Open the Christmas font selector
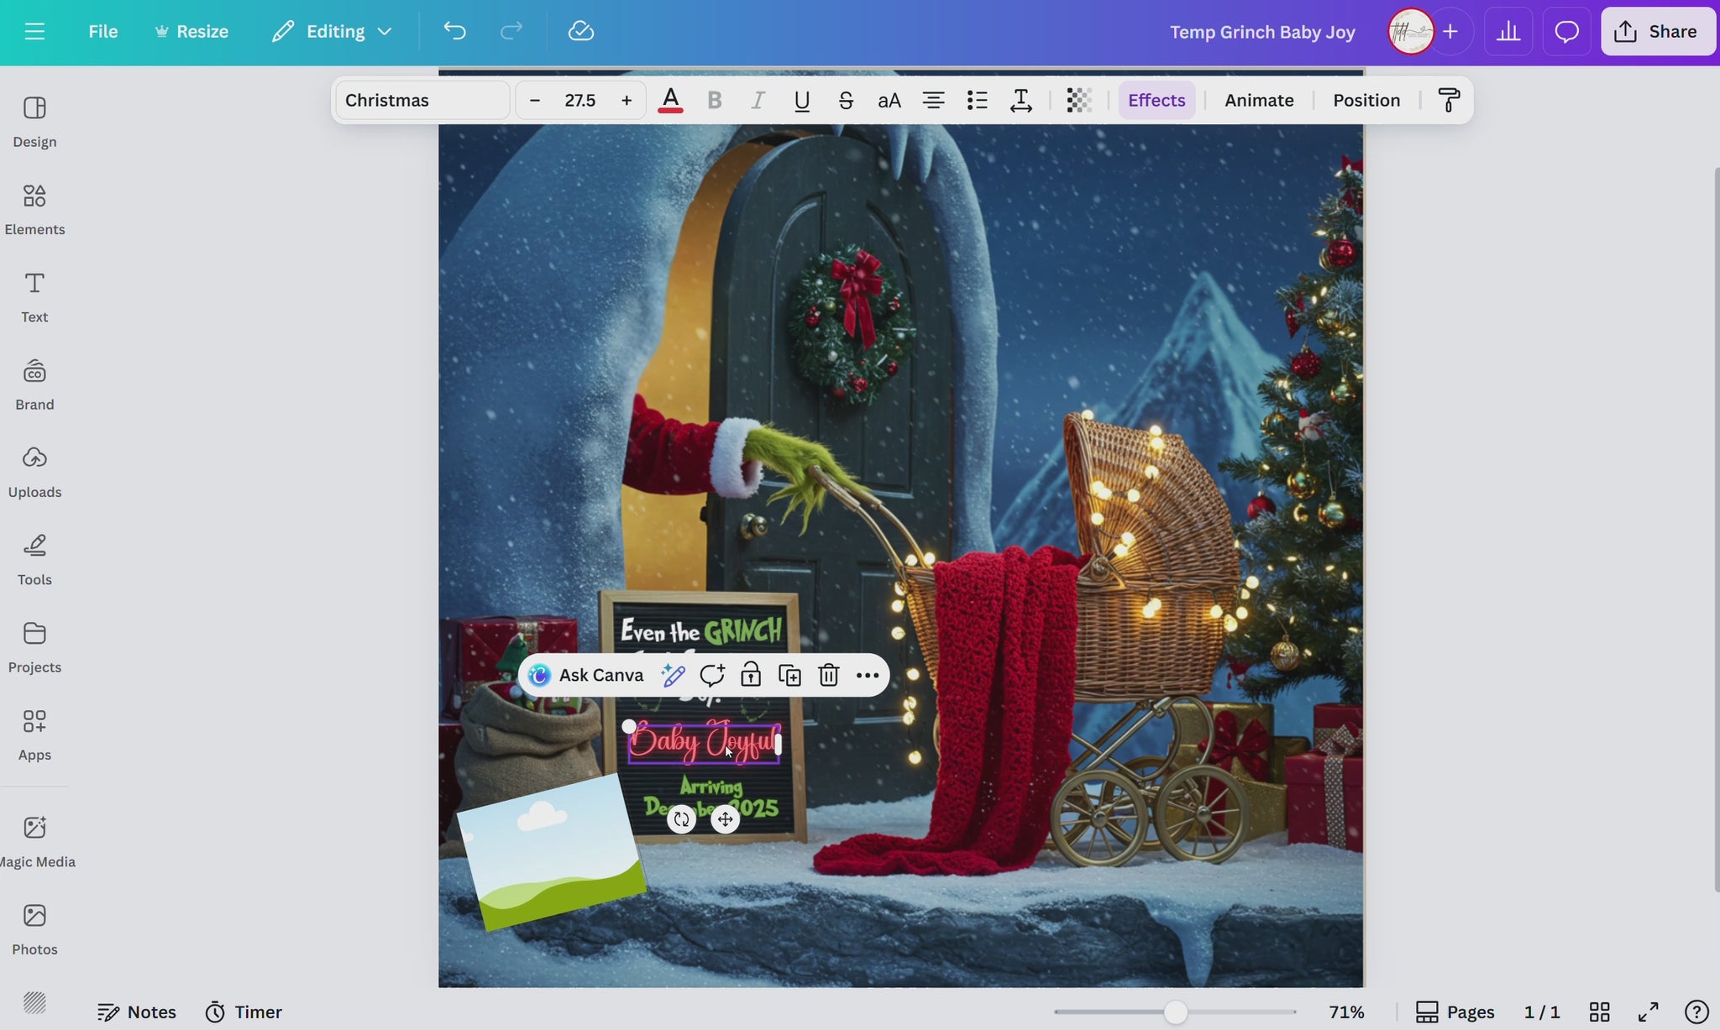1720x1030 pixels. [x=422, y=100]
